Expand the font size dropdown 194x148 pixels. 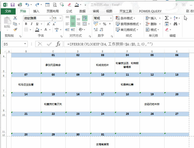pyautogui.click(x=61, y=18)
